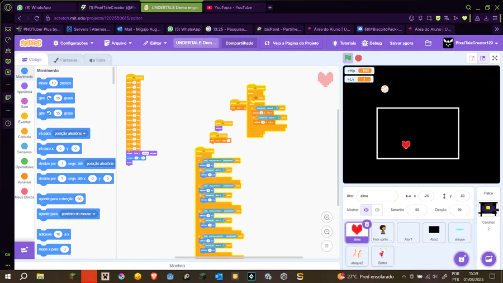Edit the project title field
The height and width of the screenshot is (283, 503).
(x=196, y=43)
